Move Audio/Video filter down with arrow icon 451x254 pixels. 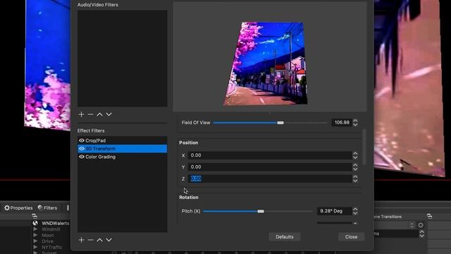pyautogui.click(x=109, y=114)
